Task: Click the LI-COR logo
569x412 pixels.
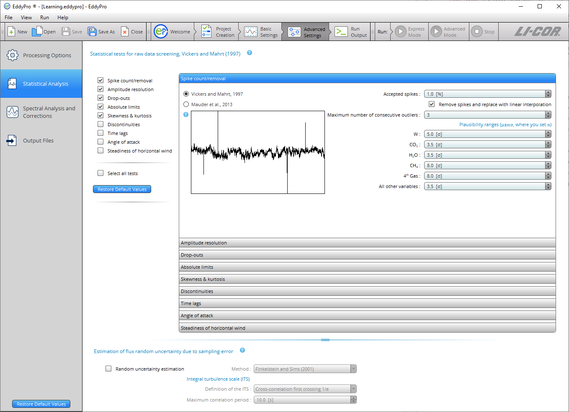Action: coord(537,32)
